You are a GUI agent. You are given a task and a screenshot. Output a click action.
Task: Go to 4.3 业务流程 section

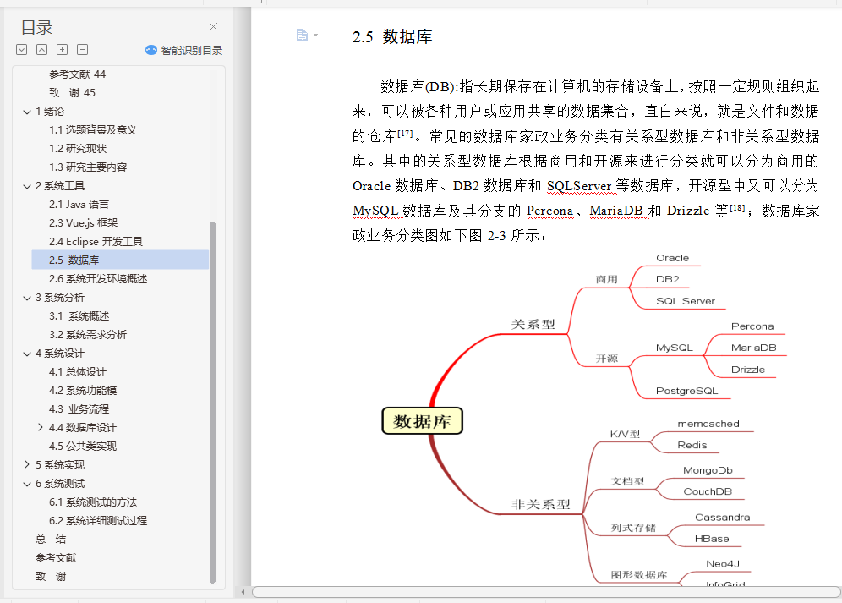click(79, 409)
